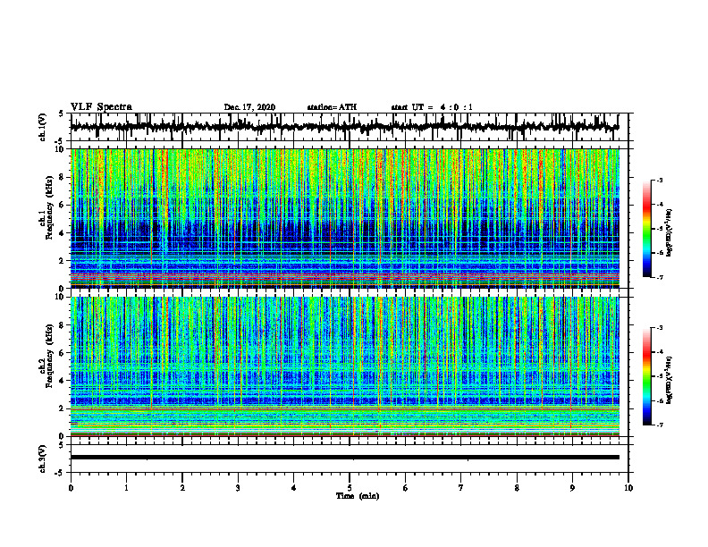The width and height of the screenshot is (708, 547).
Task: Click the 'ch.3(V)' axis label
Action: click(x=43, y=459)
